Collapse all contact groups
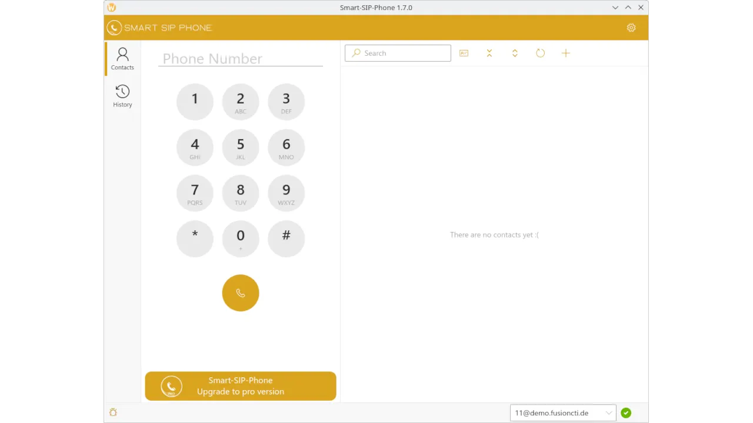The height and width of the screenshot is (423, 753). (x=489, y=53)
